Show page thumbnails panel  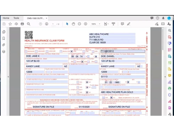[x=4, y=32]
